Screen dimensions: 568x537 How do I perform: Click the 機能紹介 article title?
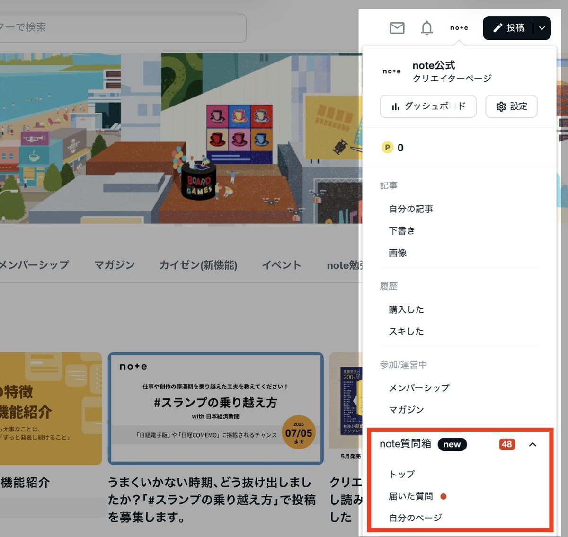coord(25,483)
